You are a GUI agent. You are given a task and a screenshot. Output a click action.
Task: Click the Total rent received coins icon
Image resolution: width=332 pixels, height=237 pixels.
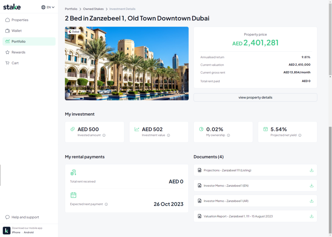(x=73, y=173)
